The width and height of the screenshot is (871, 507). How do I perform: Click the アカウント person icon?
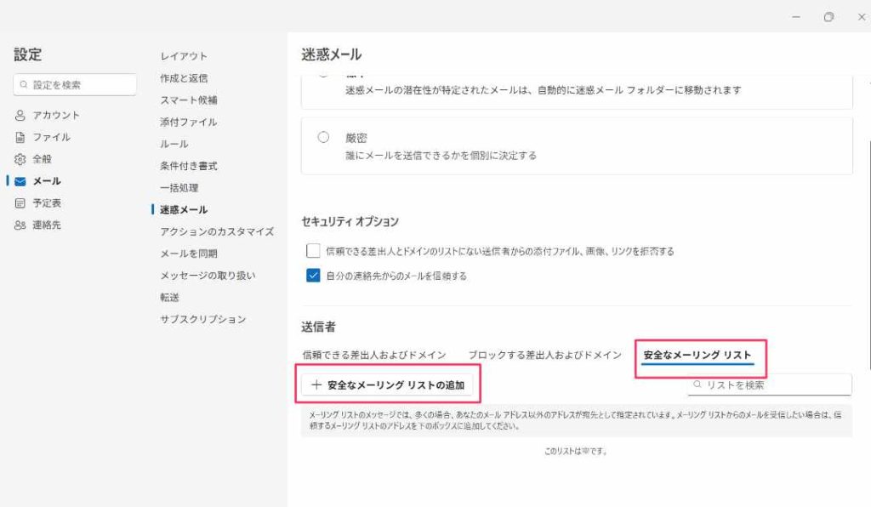coord(20,115)
